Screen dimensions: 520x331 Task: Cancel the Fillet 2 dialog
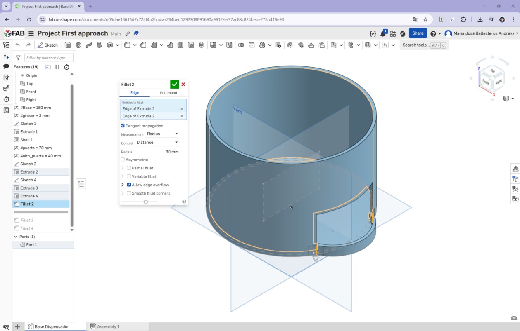pos(183,84)
